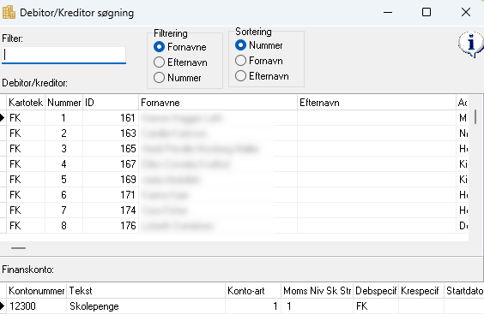Viewport: 484px width, 320px height.
Task: Close the Debitor/Kreditor søgning window
Action: click(466, 12)
